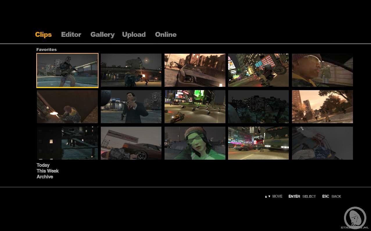The width and height of the screenshot is (371, 231).
Task: Open the Gallery tab
Action: pyautogui.click(x=103, y=34)
